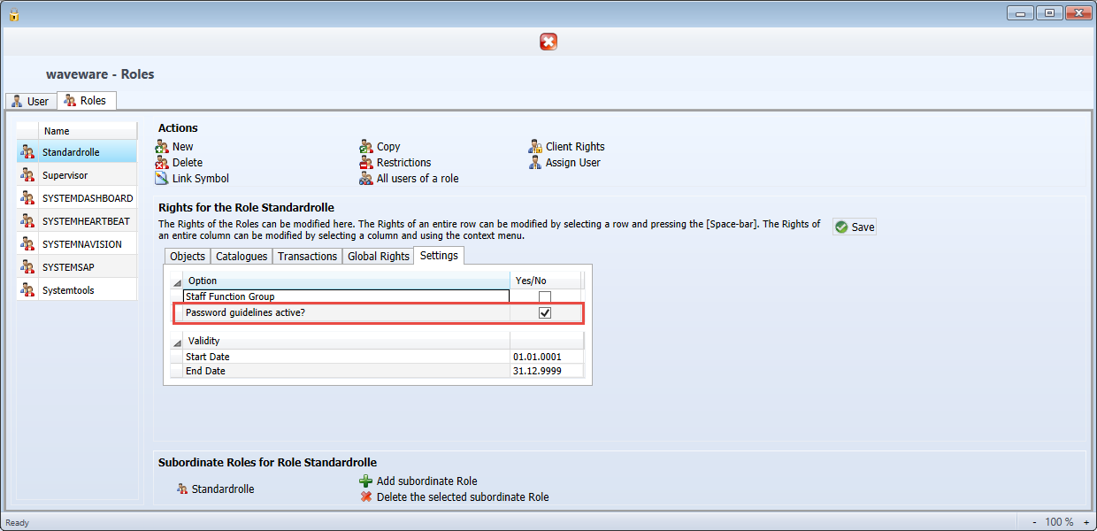This screenshot has width=1097, height=531.
Task: Expand the Option section triangle
Action: point(177,281)
